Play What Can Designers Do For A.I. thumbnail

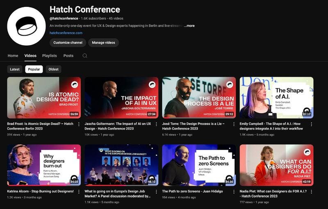pyautogui.click(x=276, y=165)
